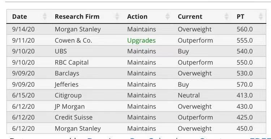The height and width of the screenshot is (139, 271).
Task: Select the first Morgan Stanley row
Action: [x=136, y=29]
